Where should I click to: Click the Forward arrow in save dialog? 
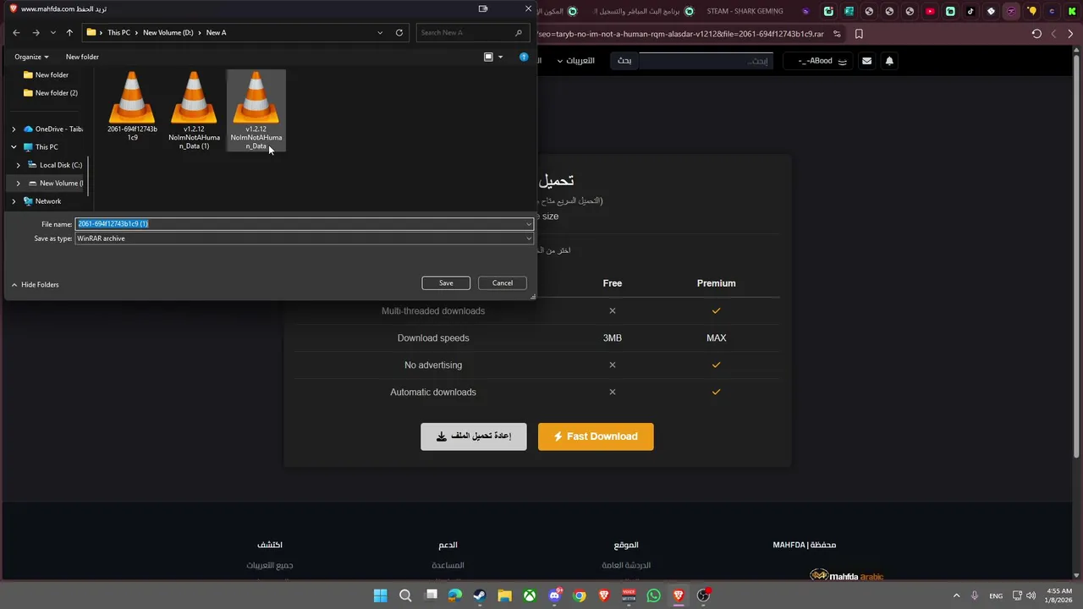tap(36, 32)
